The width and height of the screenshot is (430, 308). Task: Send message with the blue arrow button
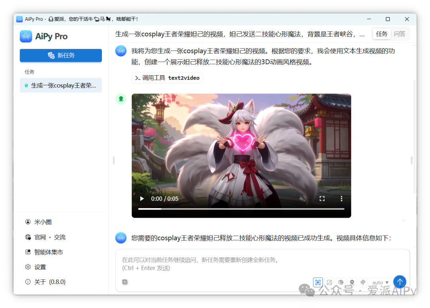click(400, 282)
